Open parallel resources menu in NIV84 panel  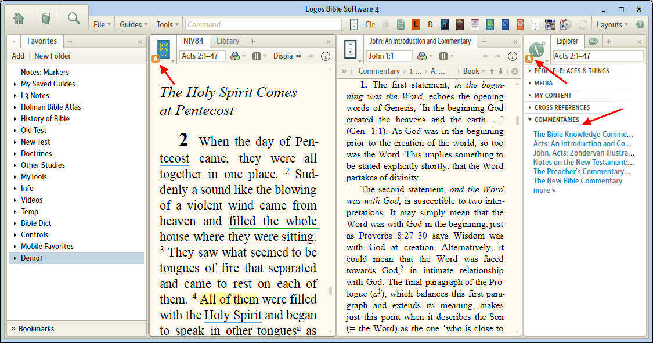(x=257, y=56)
